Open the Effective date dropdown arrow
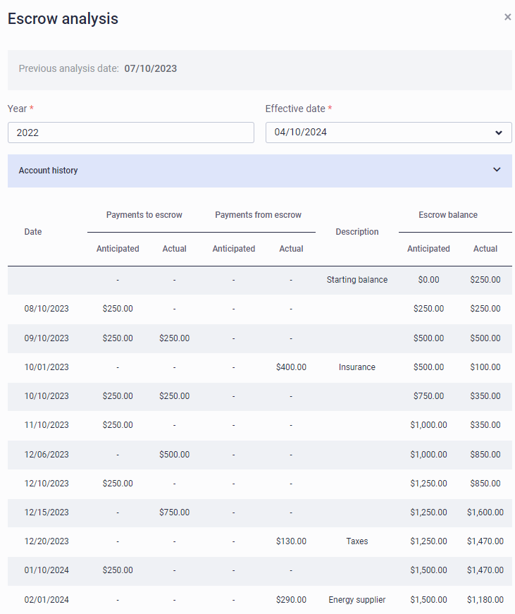The image size is (515, 614). point(498,133)
